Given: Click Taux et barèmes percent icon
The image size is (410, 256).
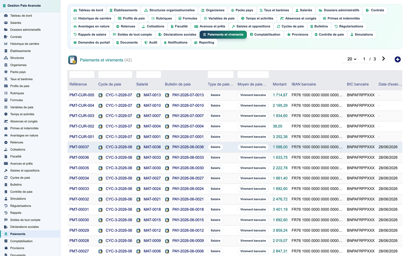Looking at the screenshot, I should [x=6, y=79].
